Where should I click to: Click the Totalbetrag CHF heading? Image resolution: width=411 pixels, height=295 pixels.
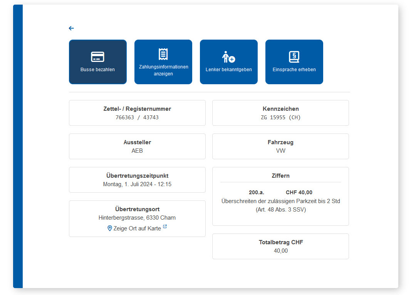click(280, 242)
